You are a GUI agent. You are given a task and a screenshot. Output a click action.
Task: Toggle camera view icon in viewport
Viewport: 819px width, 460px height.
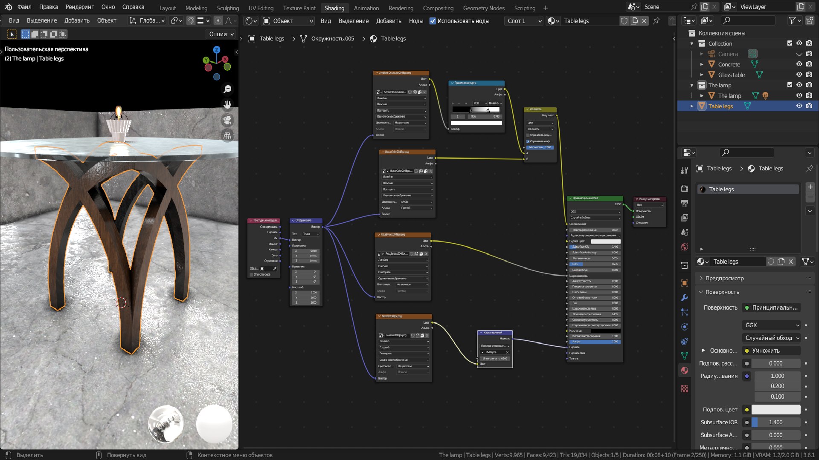(x=227, y=121)
